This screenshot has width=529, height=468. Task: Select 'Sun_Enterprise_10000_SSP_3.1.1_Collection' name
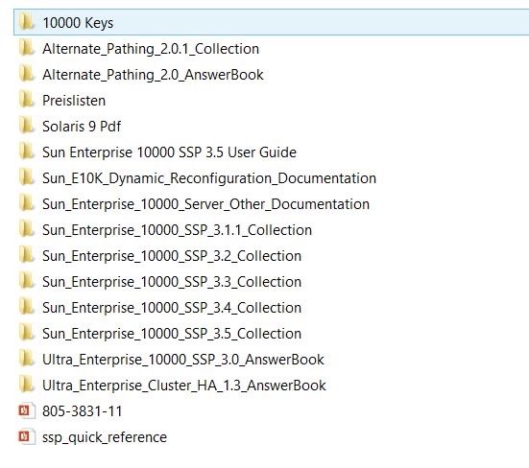coord(177,230)
